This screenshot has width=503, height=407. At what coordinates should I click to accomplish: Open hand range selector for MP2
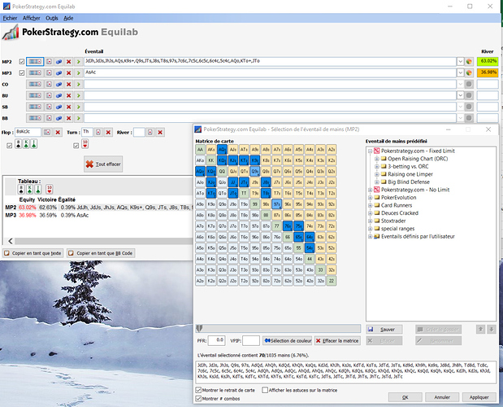pyautogui.click(x=35, y=62)
